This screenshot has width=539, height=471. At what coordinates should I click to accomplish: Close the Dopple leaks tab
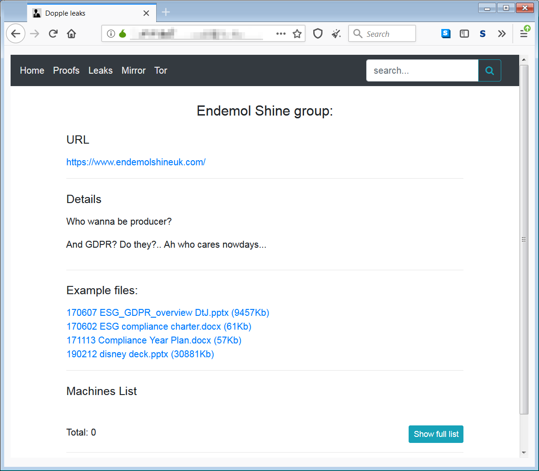point(146,13)
